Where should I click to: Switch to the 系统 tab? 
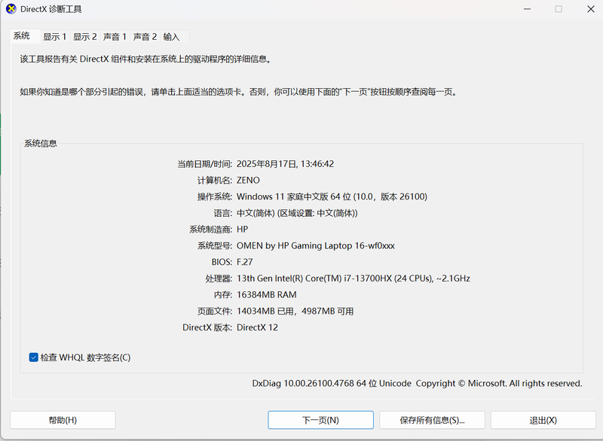click(22, 36)
